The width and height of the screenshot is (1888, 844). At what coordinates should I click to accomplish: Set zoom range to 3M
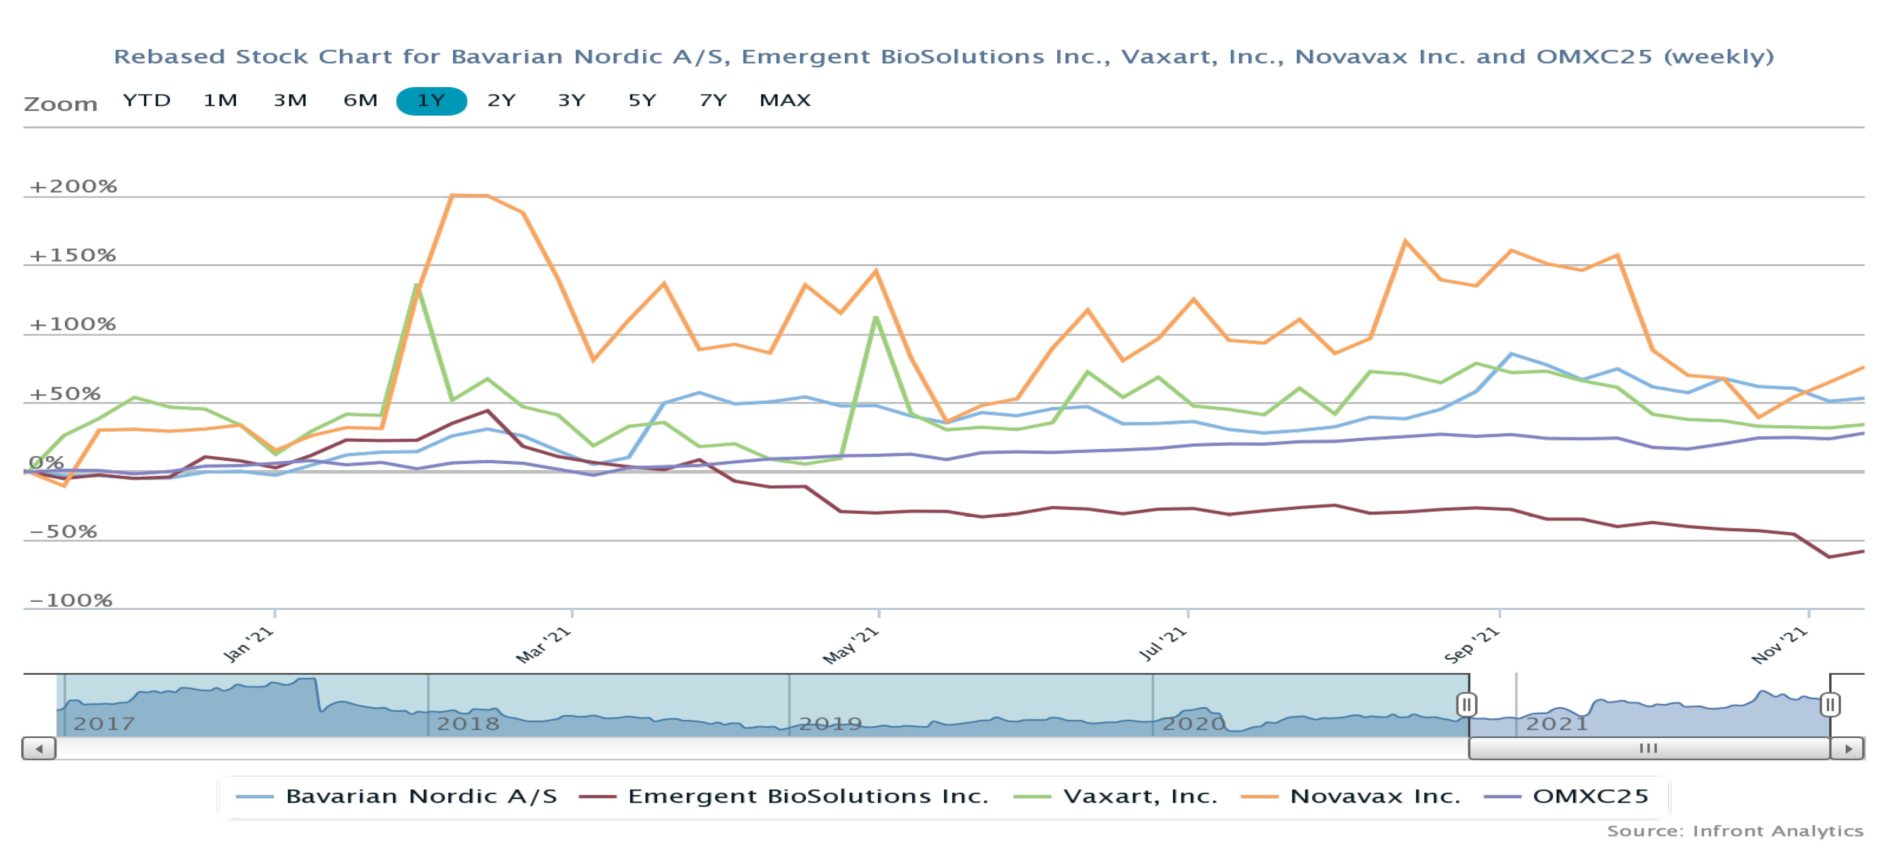(x=290, y=101)
